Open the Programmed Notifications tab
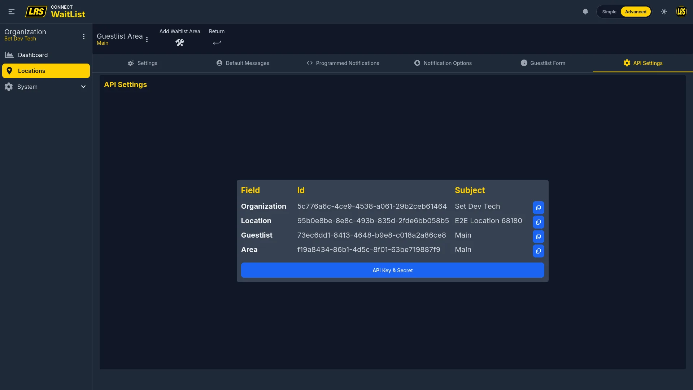Viewport: 693px width, 390px height. (343, 63)
